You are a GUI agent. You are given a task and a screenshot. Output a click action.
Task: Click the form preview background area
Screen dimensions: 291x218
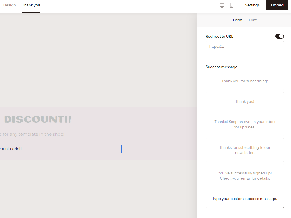pos(99,56)
